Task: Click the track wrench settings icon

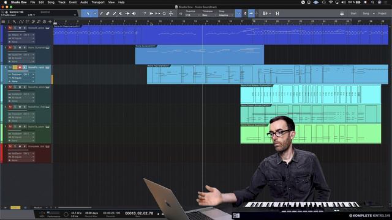Action: [15, 22]
